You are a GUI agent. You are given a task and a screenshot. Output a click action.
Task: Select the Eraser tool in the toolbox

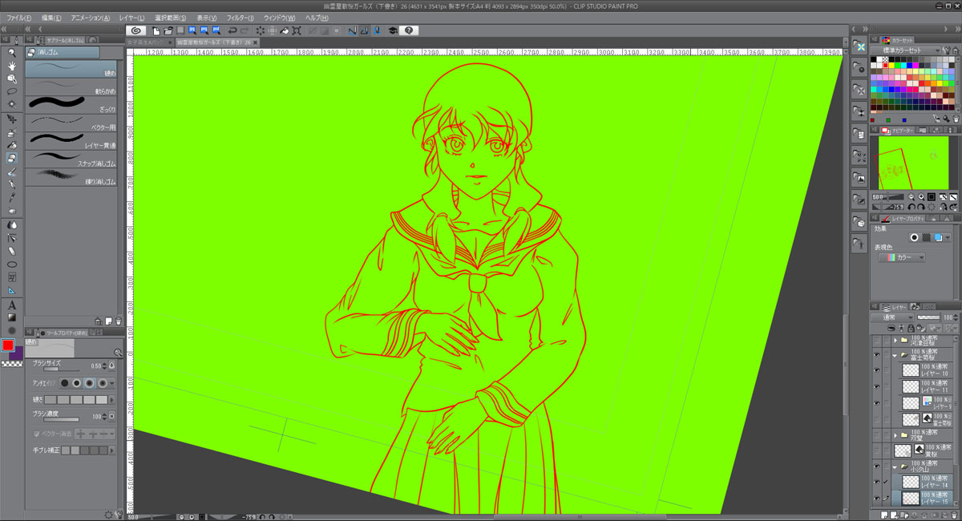point(12,158)
